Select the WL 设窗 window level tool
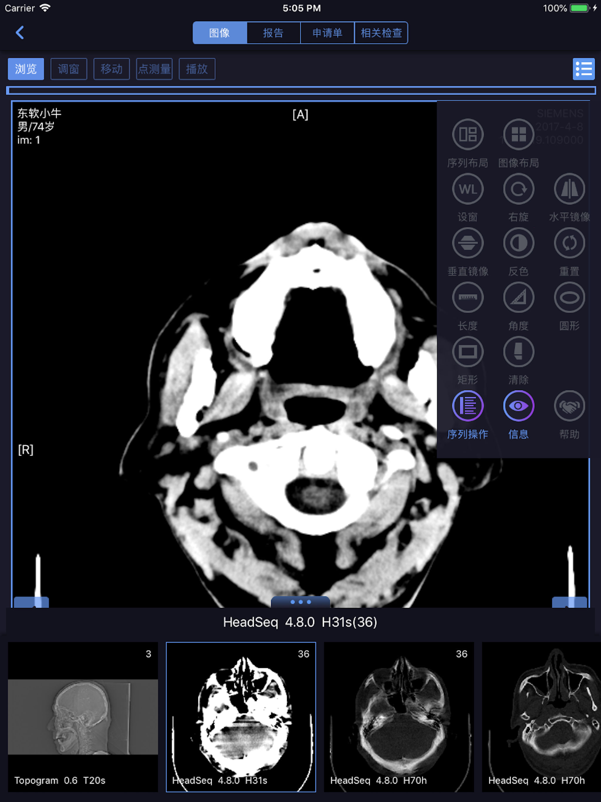The image size is (601, 802). click(x=467, y=189)
